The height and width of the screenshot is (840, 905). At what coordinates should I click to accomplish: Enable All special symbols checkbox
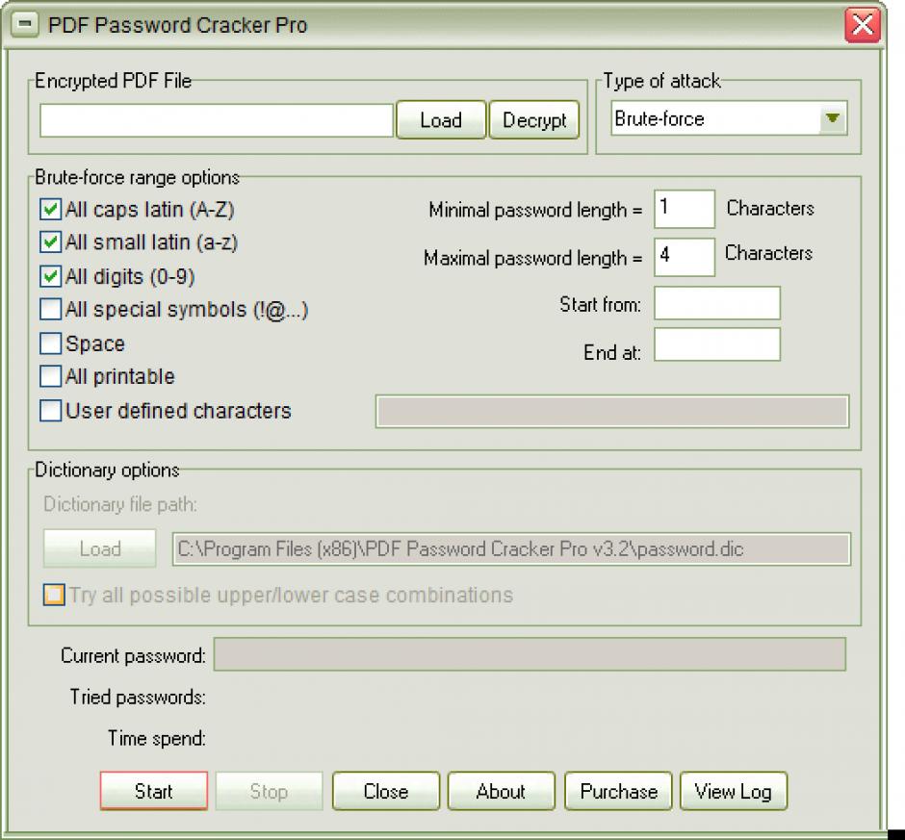coord(51,309)
